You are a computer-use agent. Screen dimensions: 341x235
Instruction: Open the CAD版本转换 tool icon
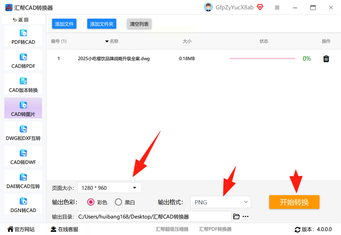pos(23,81)
